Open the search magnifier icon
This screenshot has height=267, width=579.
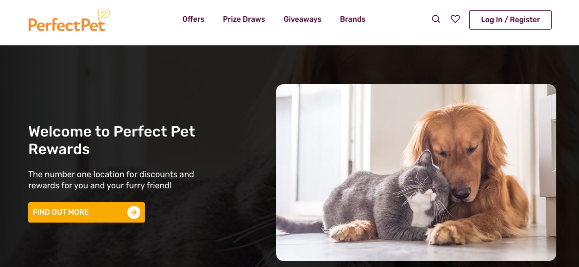[x=436, y=19]
